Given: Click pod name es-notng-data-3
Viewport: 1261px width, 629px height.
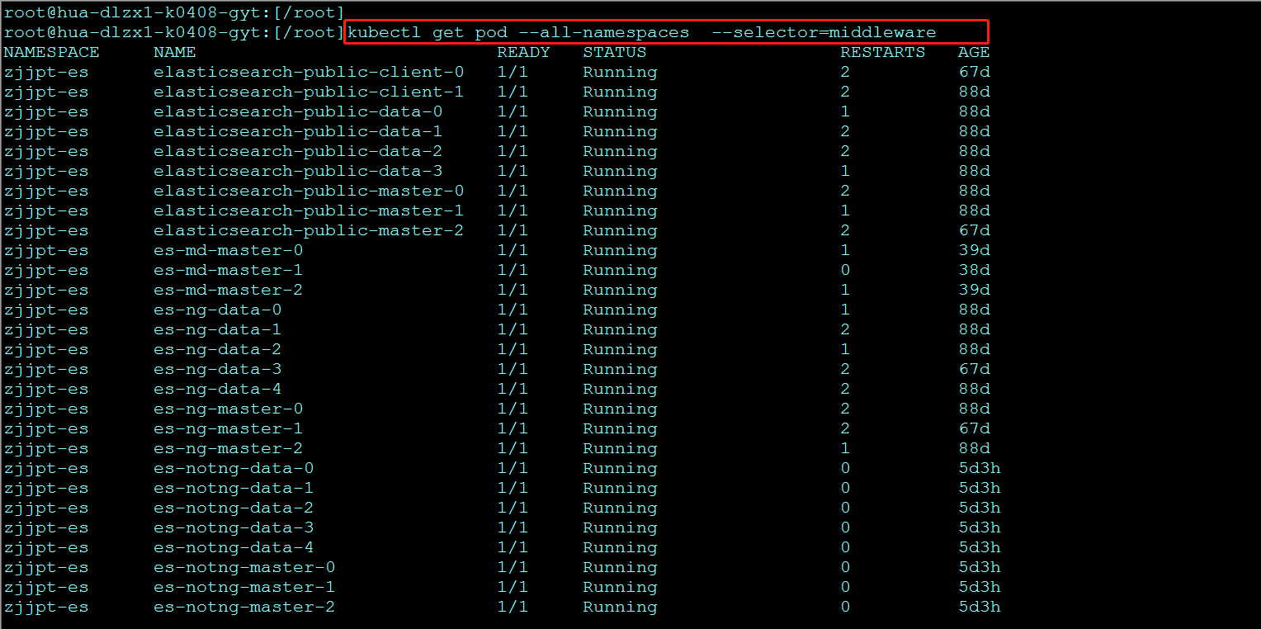Looking at the screenshot, I should pos(234,527).
